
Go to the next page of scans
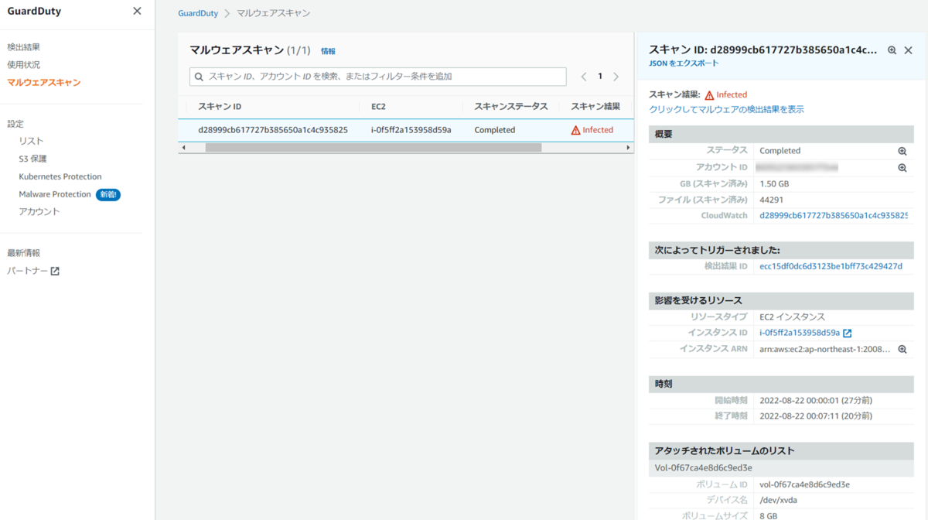click(616, 77)
